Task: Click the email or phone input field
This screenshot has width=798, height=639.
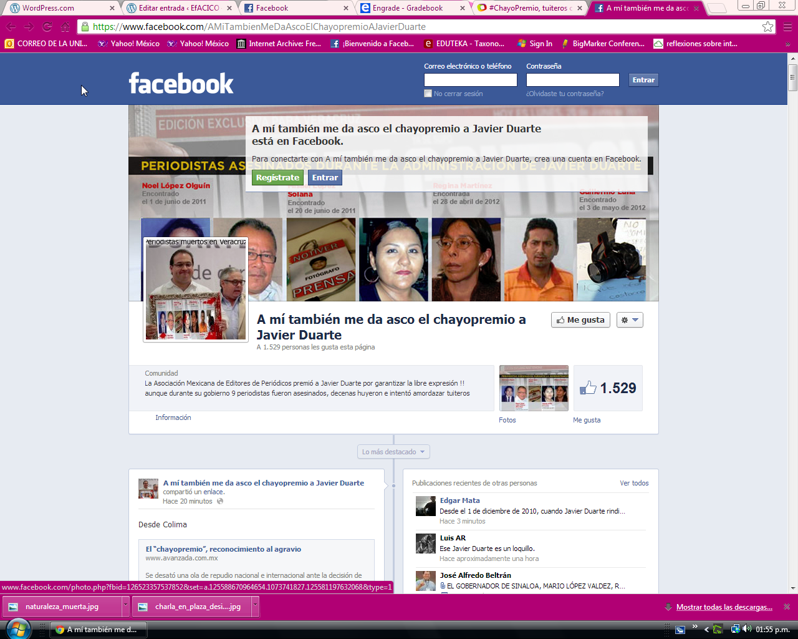Action: pyautogui.click(x=470, y=80)
